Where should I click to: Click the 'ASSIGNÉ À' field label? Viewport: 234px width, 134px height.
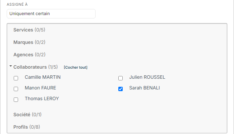[17, 4]
